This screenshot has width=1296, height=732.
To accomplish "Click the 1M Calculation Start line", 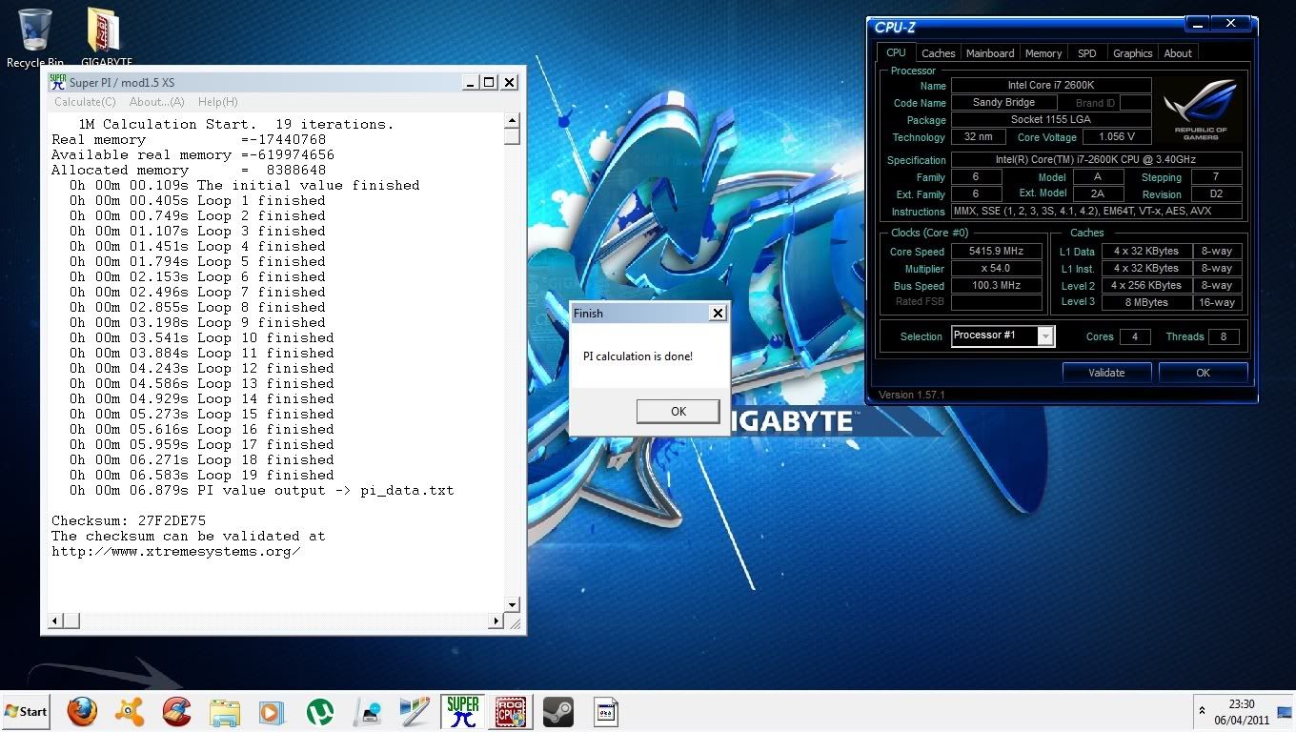I will [x=235, y=124].
